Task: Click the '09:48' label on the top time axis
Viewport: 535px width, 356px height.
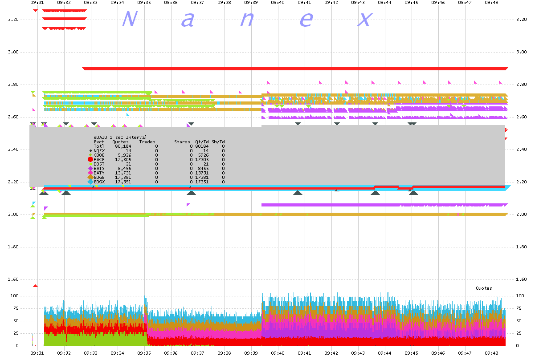Action: 492,3
